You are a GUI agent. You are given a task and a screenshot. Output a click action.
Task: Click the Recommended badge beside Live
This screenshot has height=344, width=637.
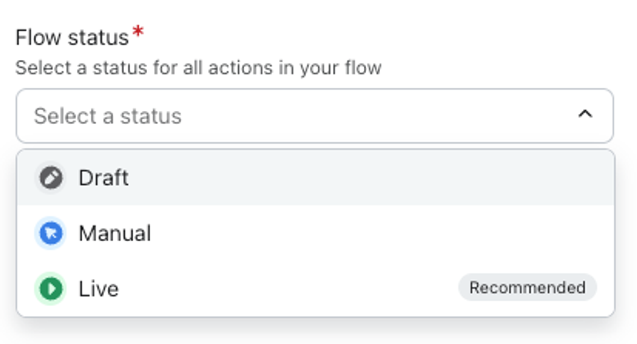(527, 287)
